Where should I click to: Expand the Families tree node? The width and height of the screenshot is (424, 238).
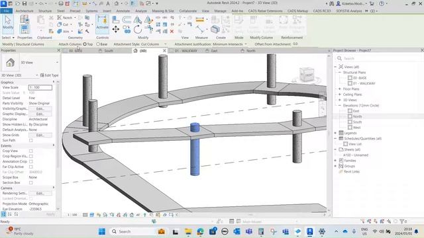[335, 161]
